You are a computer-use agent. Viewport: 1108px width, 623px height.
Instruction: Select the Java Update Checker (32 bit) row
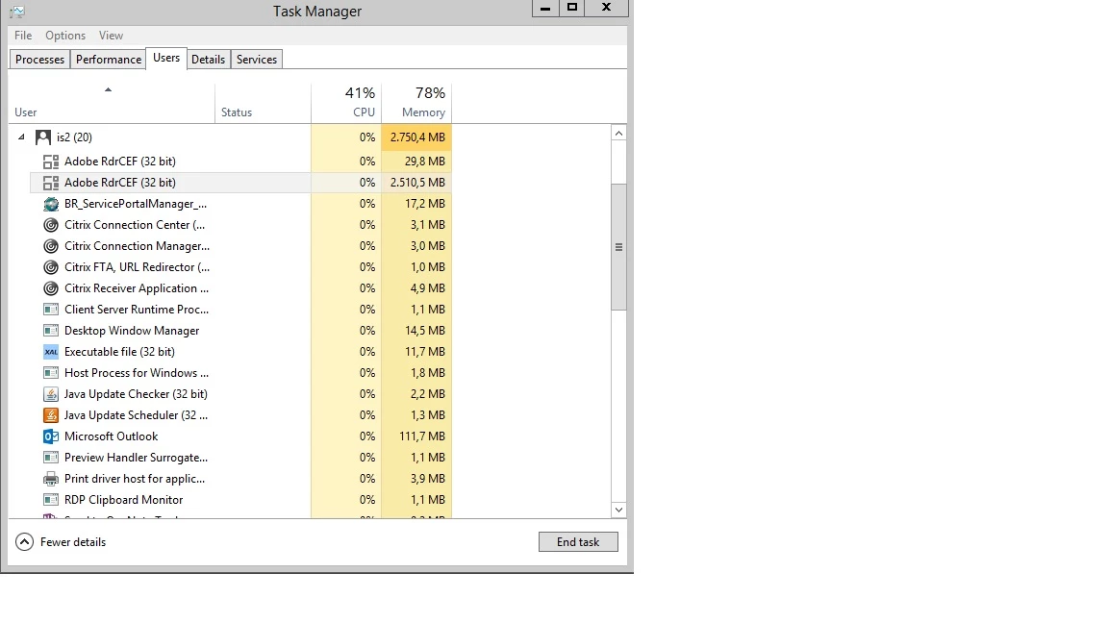[x=240, y=394]
